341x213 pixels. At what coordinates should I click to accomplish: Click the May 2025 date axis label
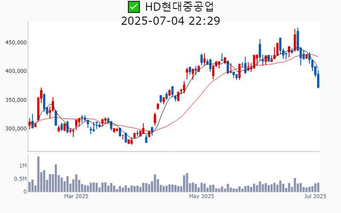[202, 196]
